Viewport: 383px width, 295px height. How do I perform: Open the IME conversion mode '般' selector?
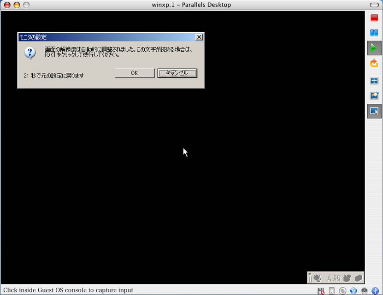pyautogui.click(x=337, y=278)
